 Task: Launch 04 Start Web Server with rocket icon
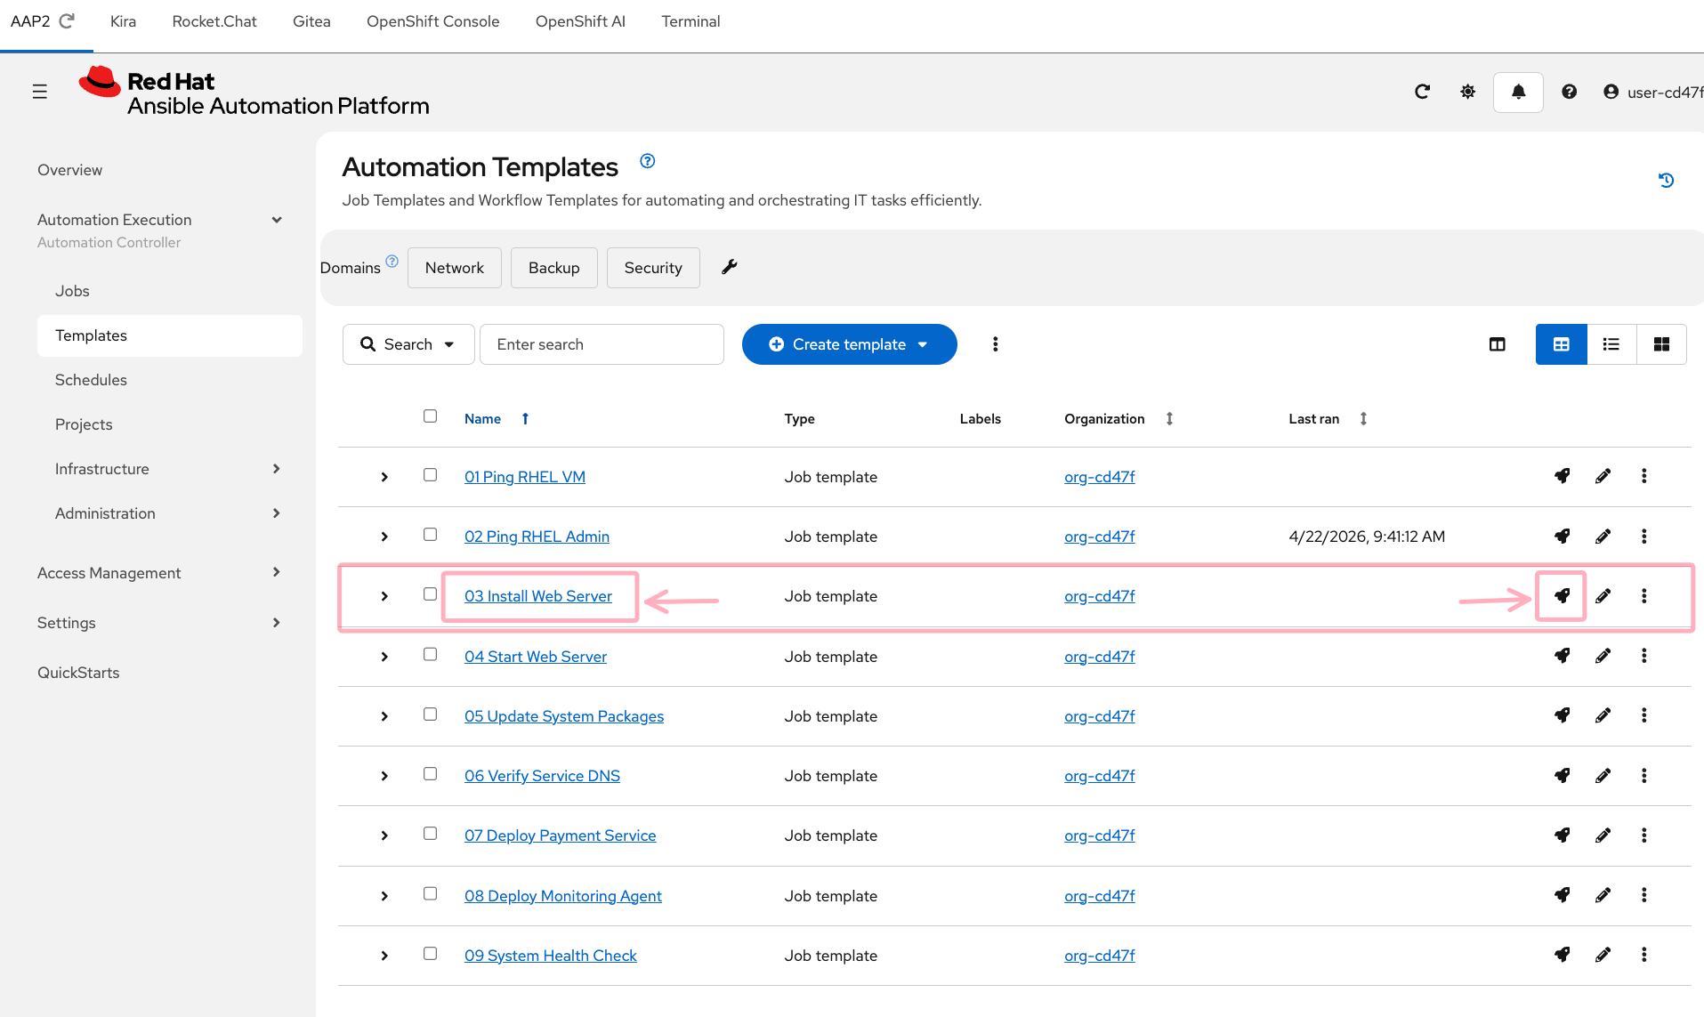[1562, 656]
